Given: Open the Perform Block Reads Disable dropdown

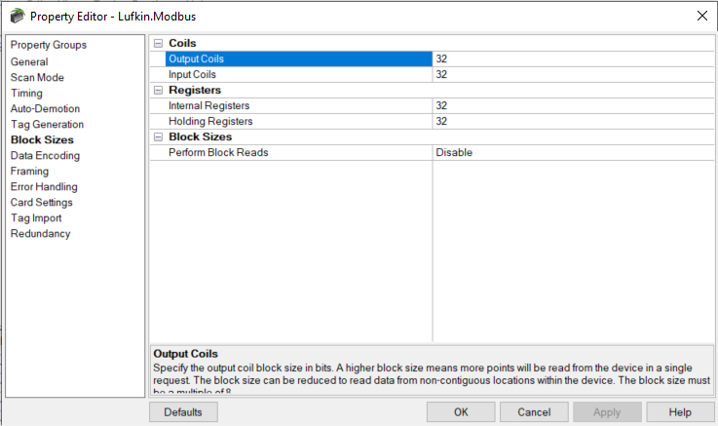Looking at the screenshot, I should coord(573,152).
